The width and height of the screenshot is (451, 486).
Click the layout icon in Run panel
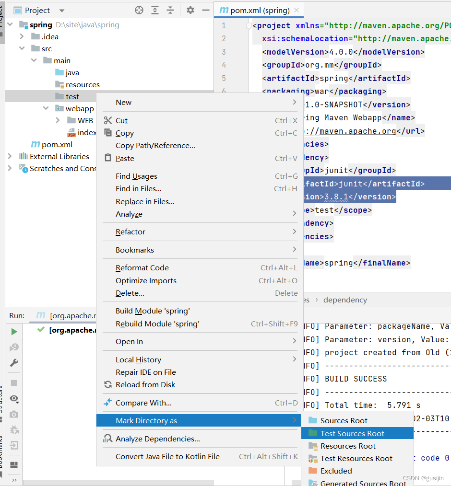point(14,464)
